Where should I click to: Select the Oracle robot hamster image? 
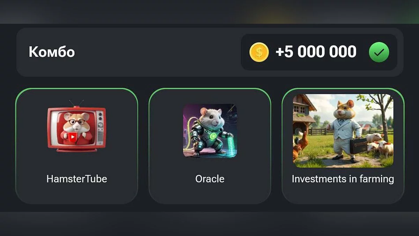tap(210, 130)
